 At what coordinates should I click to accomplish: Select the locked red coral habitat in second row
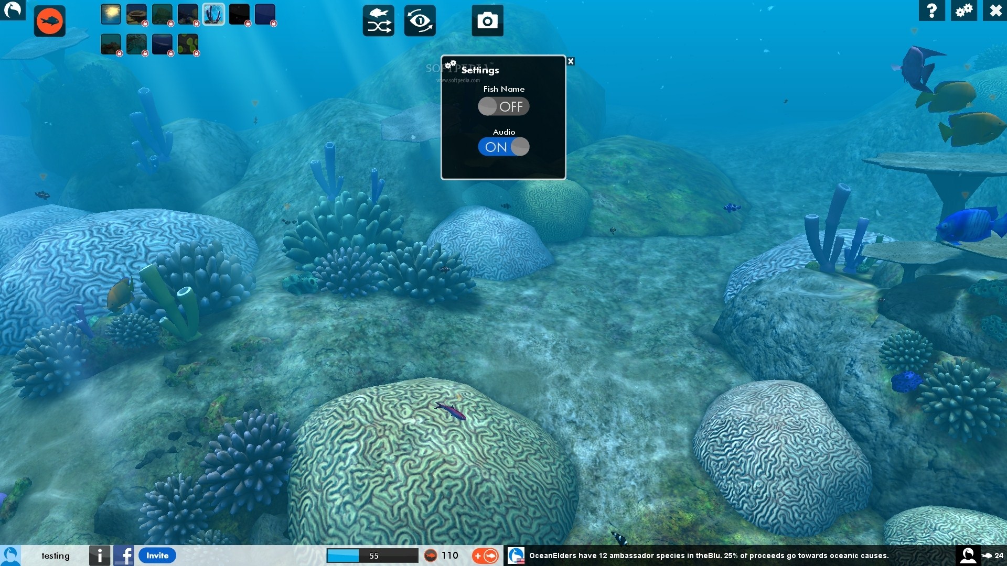pos(111,45)
